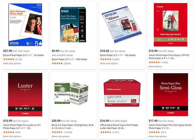
Task: View the 13,235 star ratings for Boise paper
Action: point(62,132)
